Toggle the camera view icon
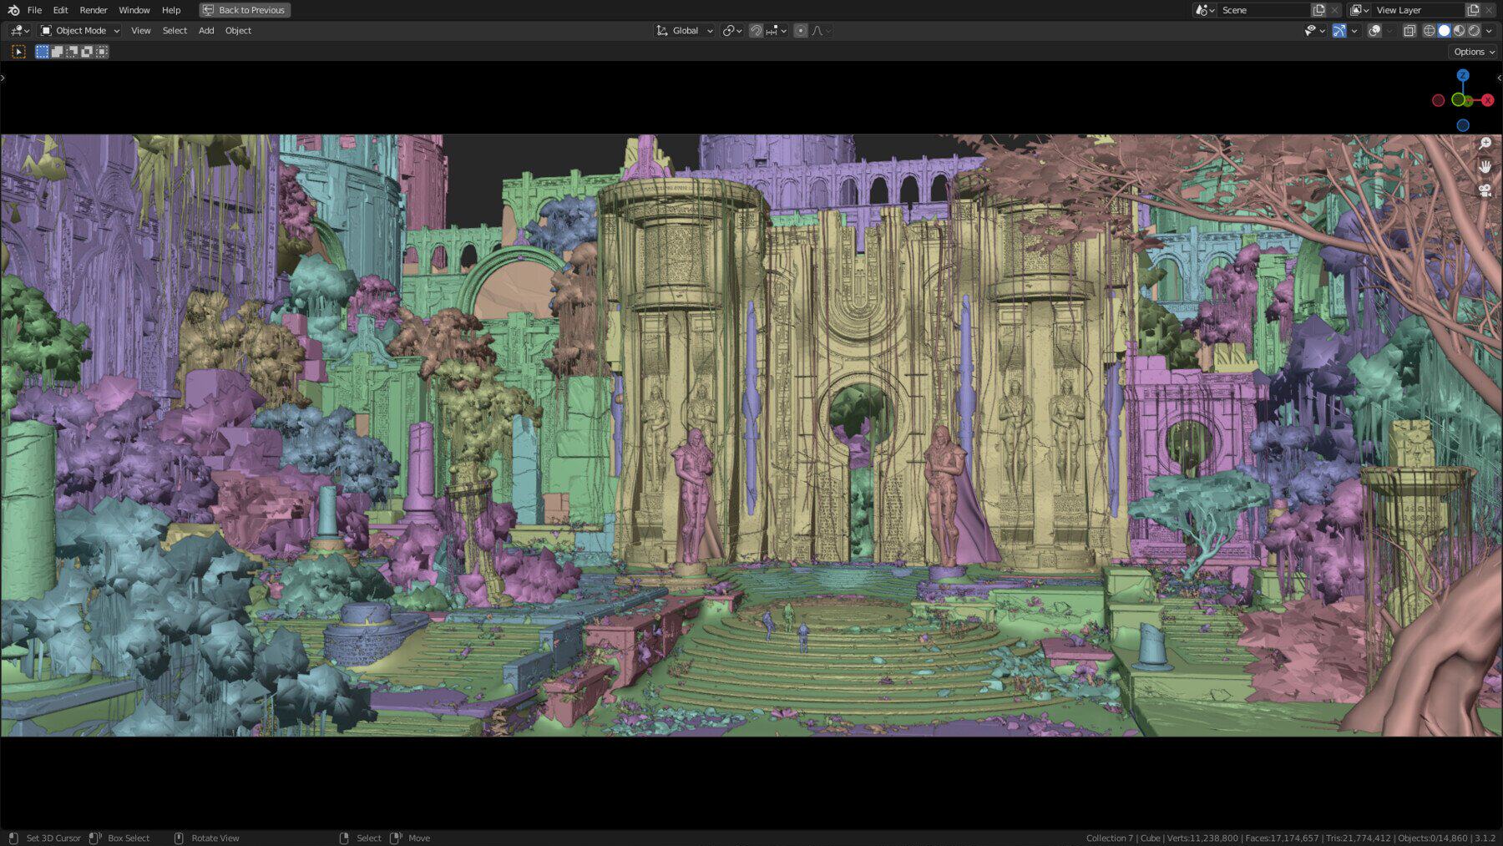1503x846 pixels. click(x=1485, y=190)
